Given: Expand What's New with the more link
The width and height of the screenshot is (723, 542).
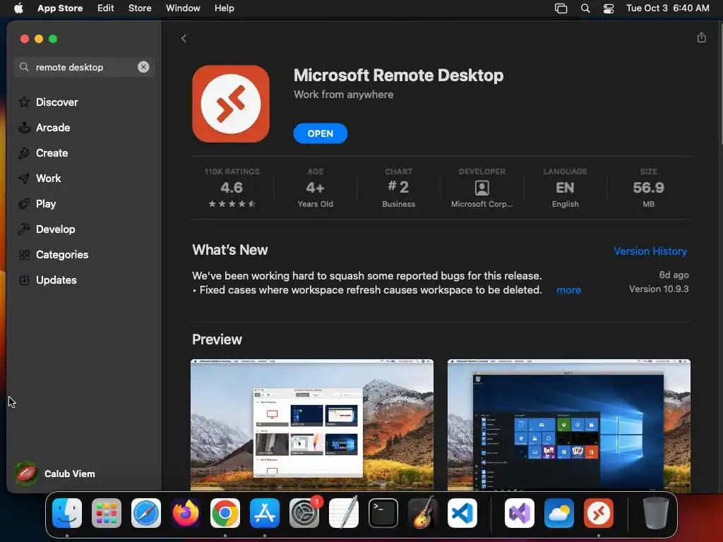Looking at the screenshot, I should (x=568, y=290).
